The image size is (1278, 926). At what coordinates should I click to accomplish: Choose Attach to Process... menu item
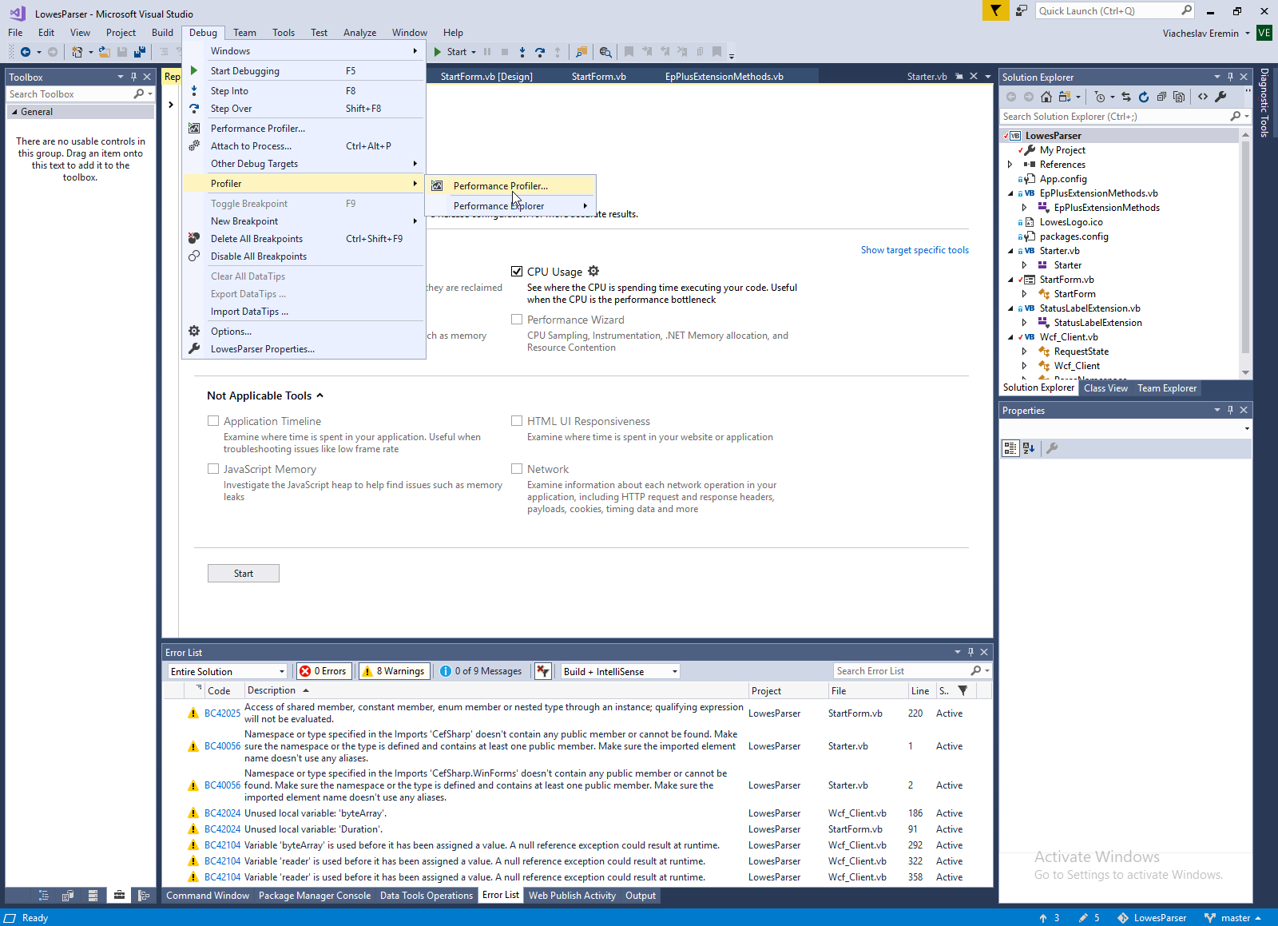point(304,146)
